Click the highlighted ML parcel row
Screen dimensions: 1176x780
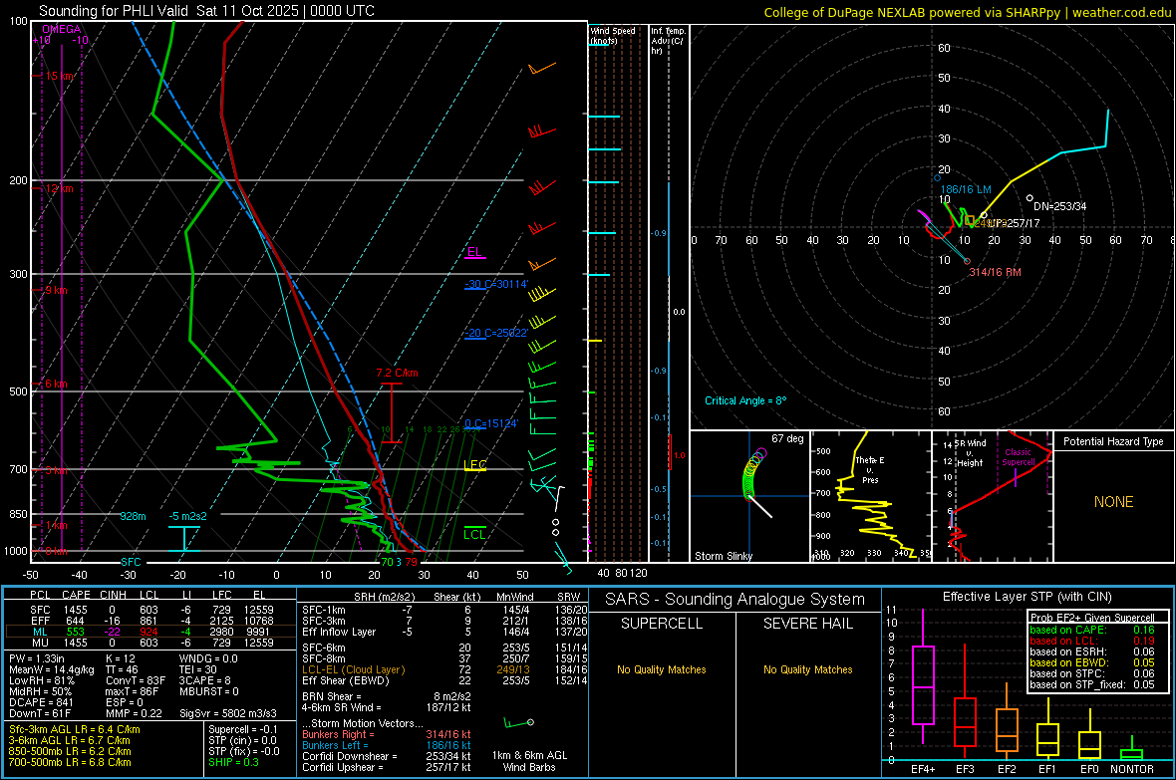tap(149, 632)
